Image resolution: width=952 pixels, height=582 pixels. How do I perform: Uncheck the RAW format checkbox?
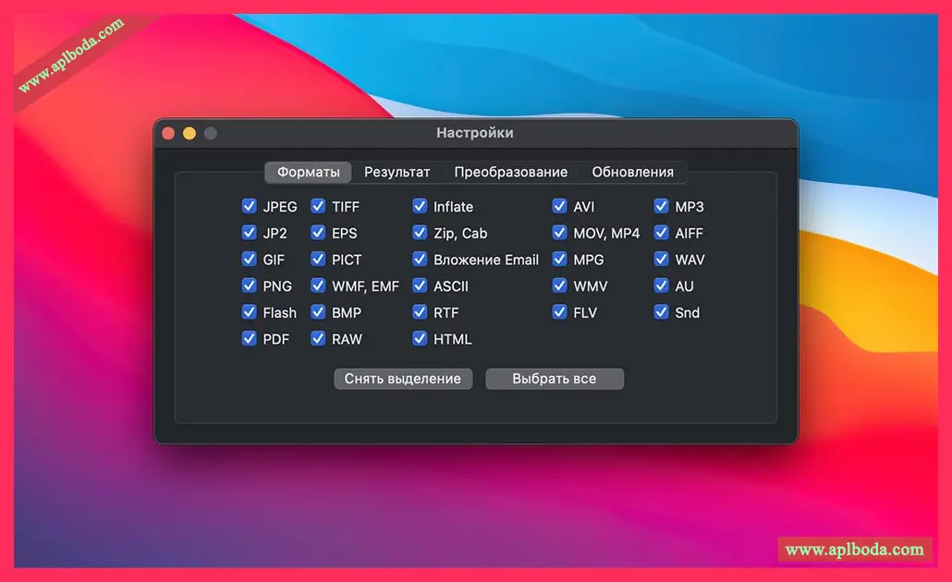tap(318, 339)
